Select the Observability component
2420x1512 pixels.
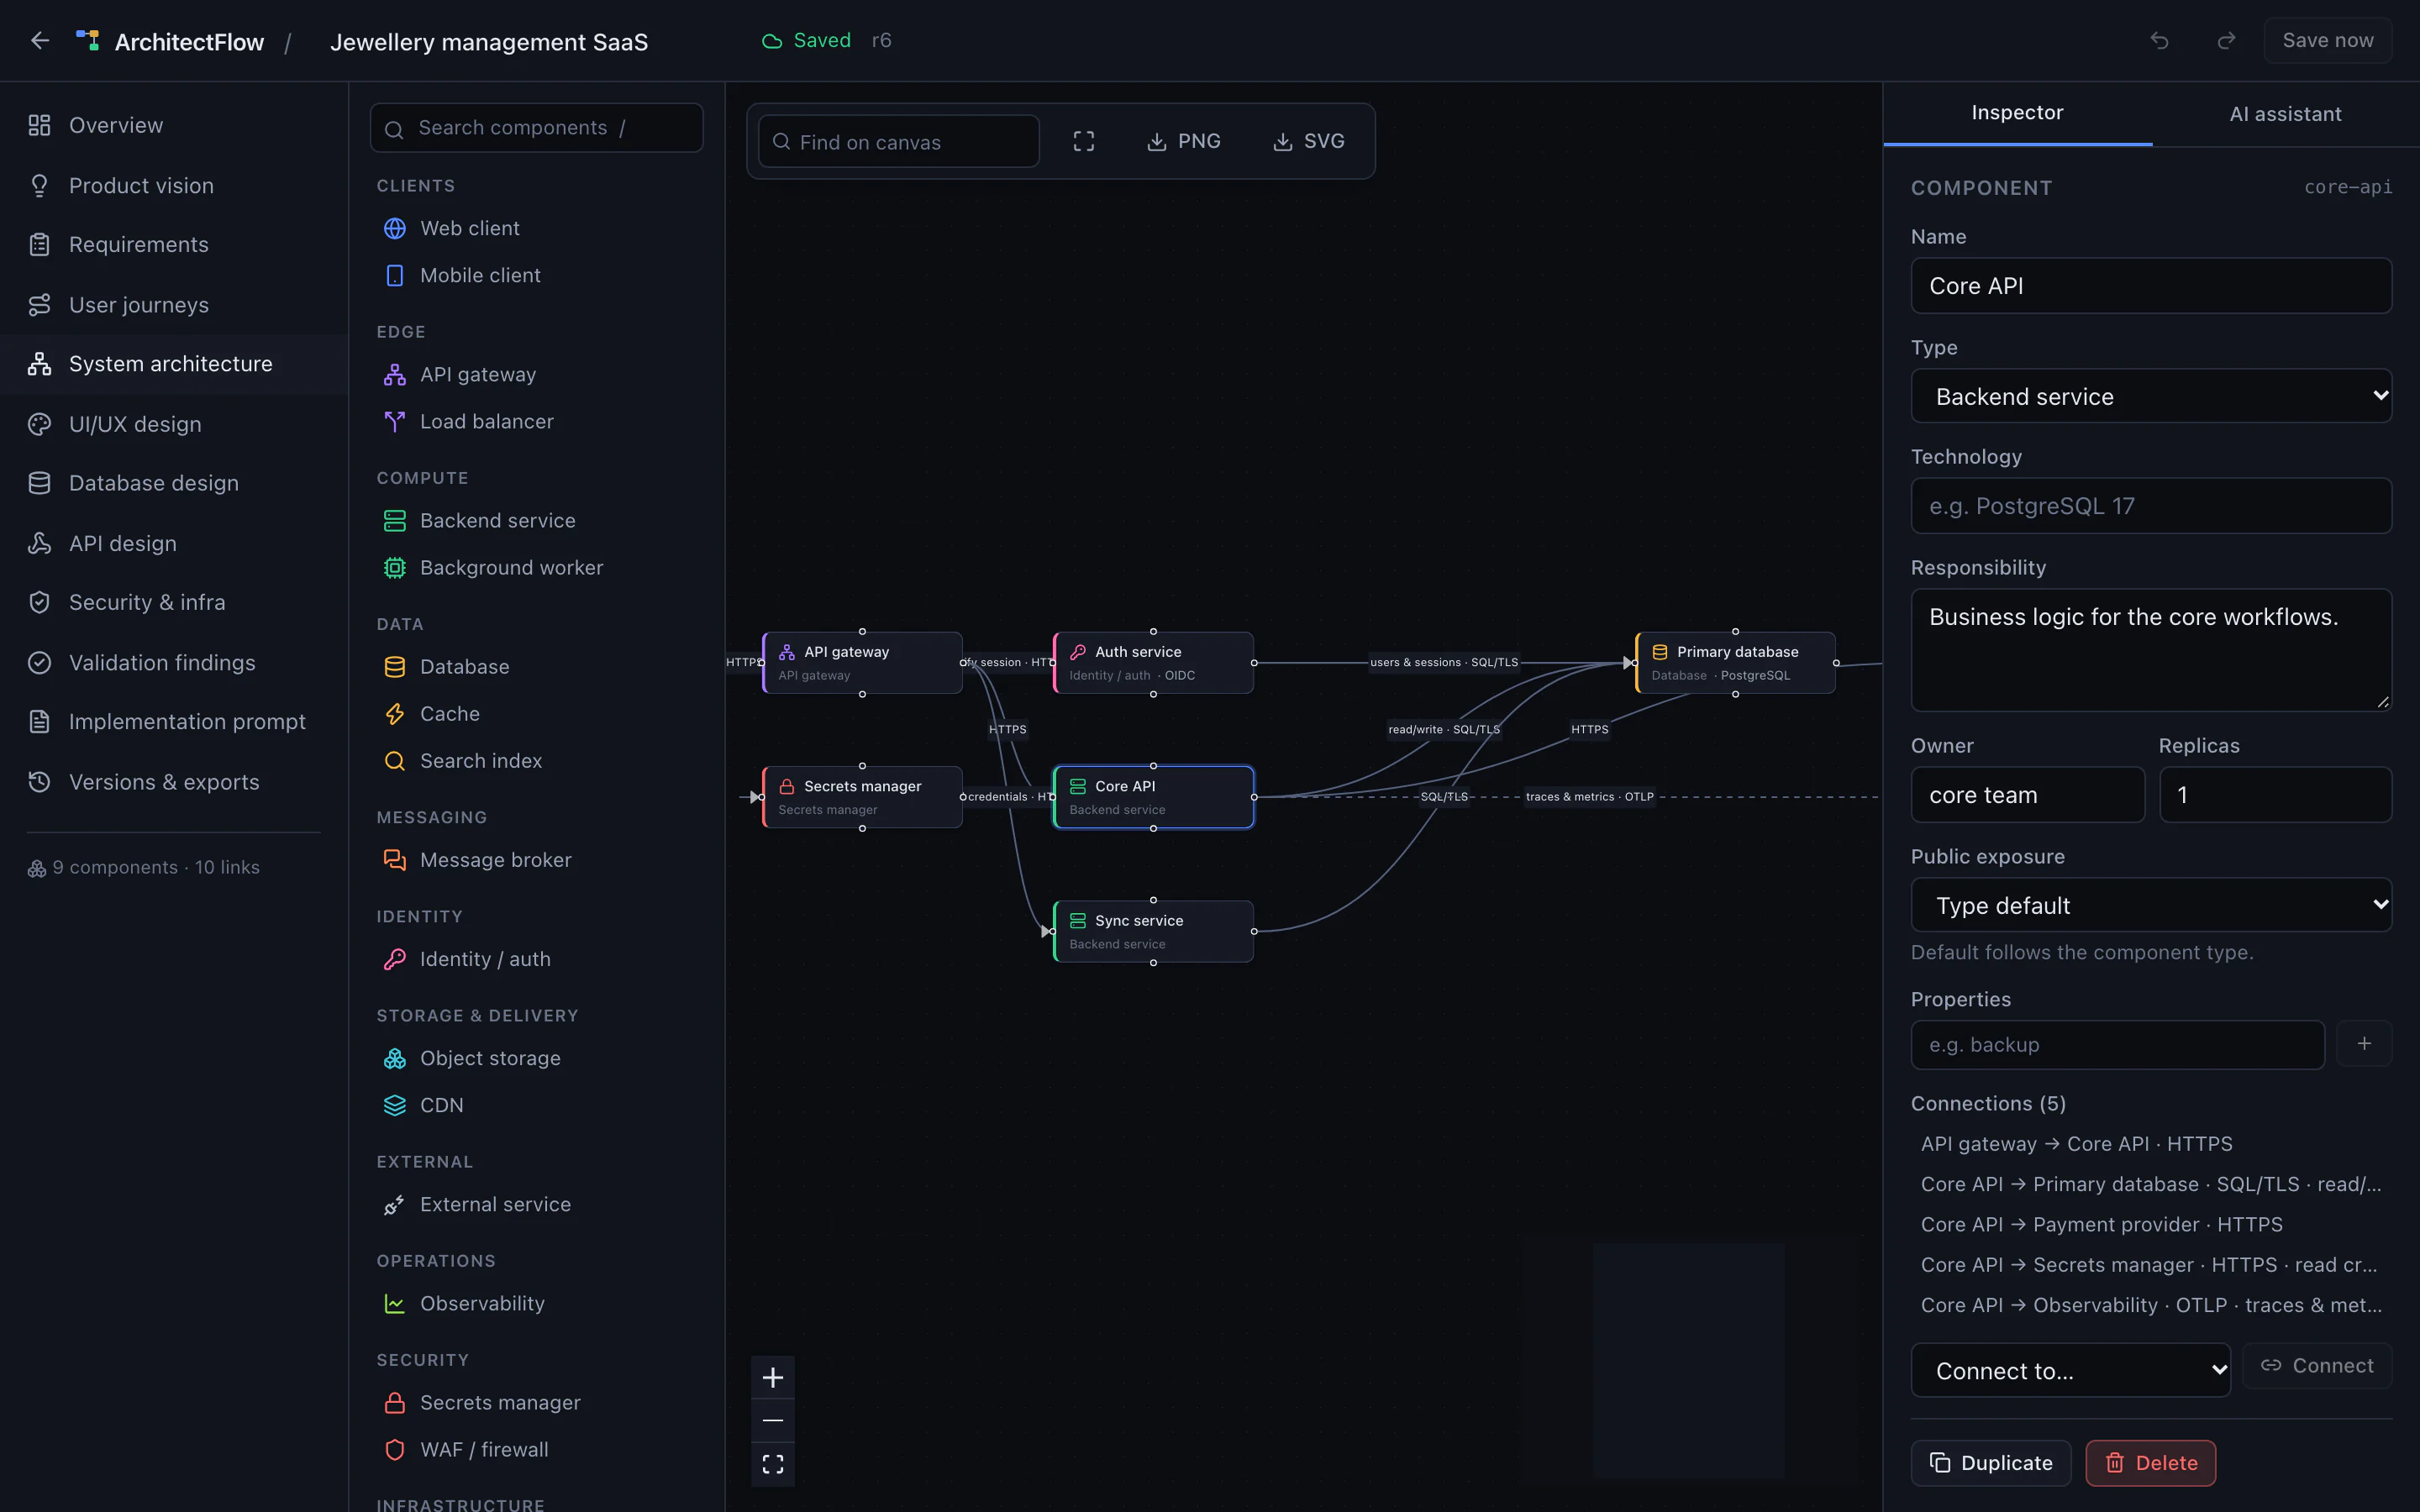click(538, 1304)
